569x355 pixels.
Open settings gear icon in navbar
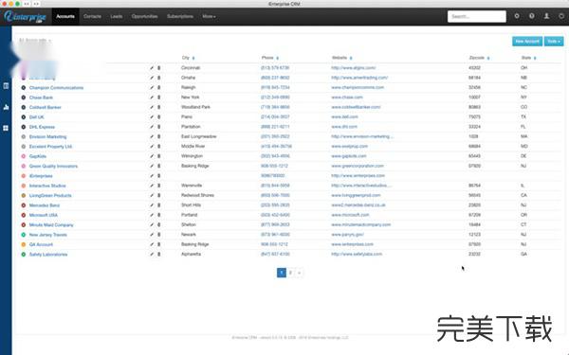[x=517, y=16]
